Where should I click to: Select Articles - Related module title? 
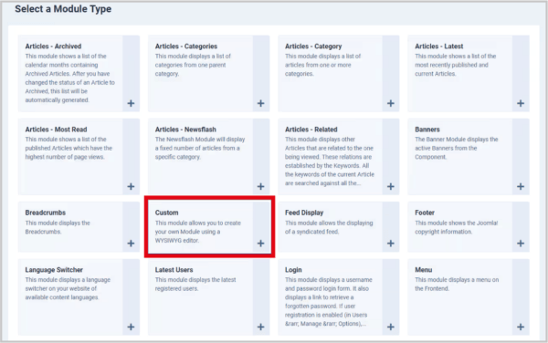311,130
